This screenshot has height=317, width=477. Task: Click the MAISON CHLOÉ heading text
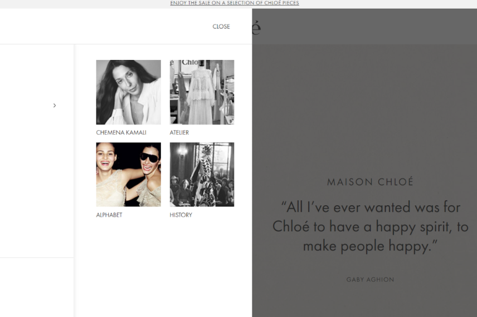click(x=370, y=182)
